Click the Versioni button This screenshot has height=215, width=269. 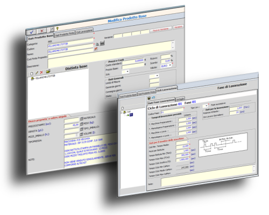pyautogui.click(x=178, y=27)
